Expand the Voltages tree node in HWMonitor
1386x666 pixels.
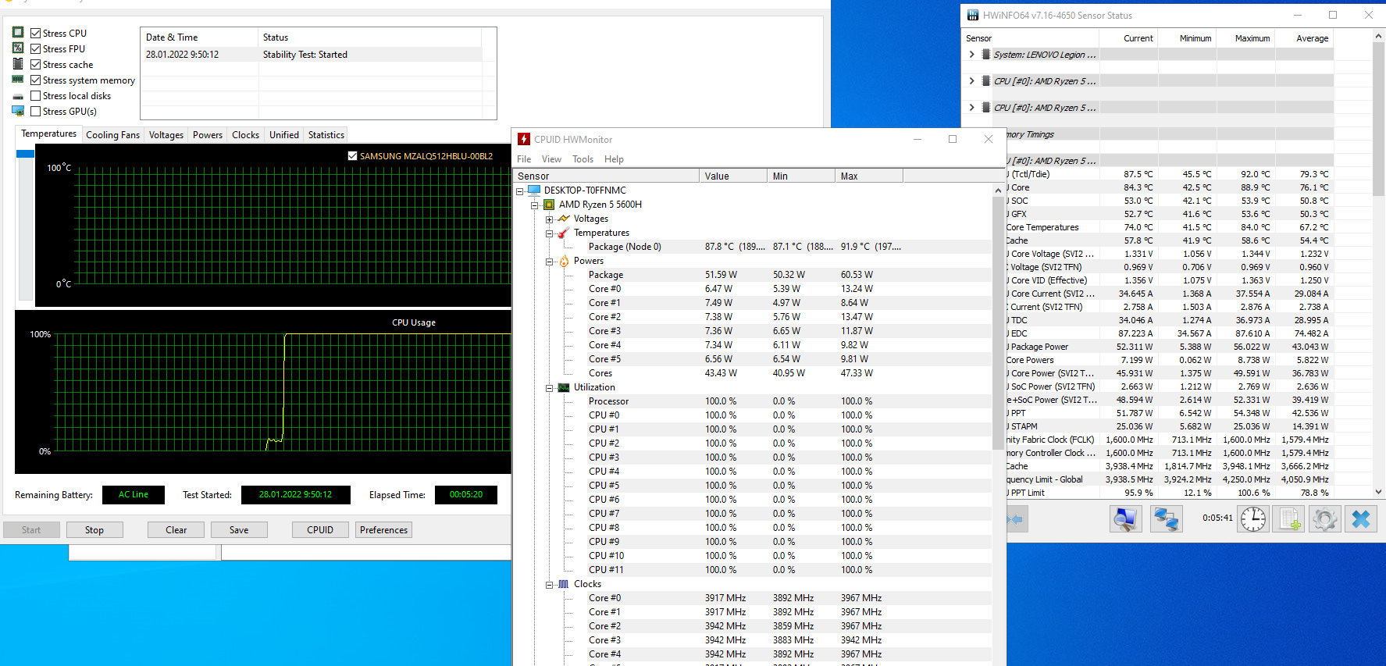pyautogui.click(x=549, y=219)
